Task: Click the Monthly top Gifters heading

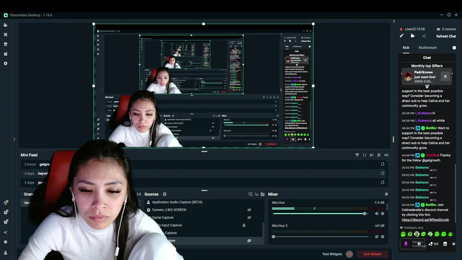Action: [427, 66]
